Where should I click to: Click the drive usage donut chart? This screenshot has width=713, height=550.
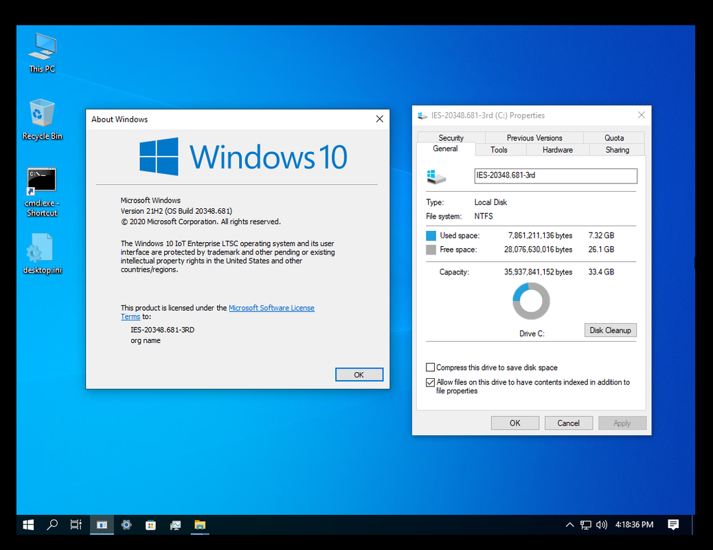coord(531,301)
